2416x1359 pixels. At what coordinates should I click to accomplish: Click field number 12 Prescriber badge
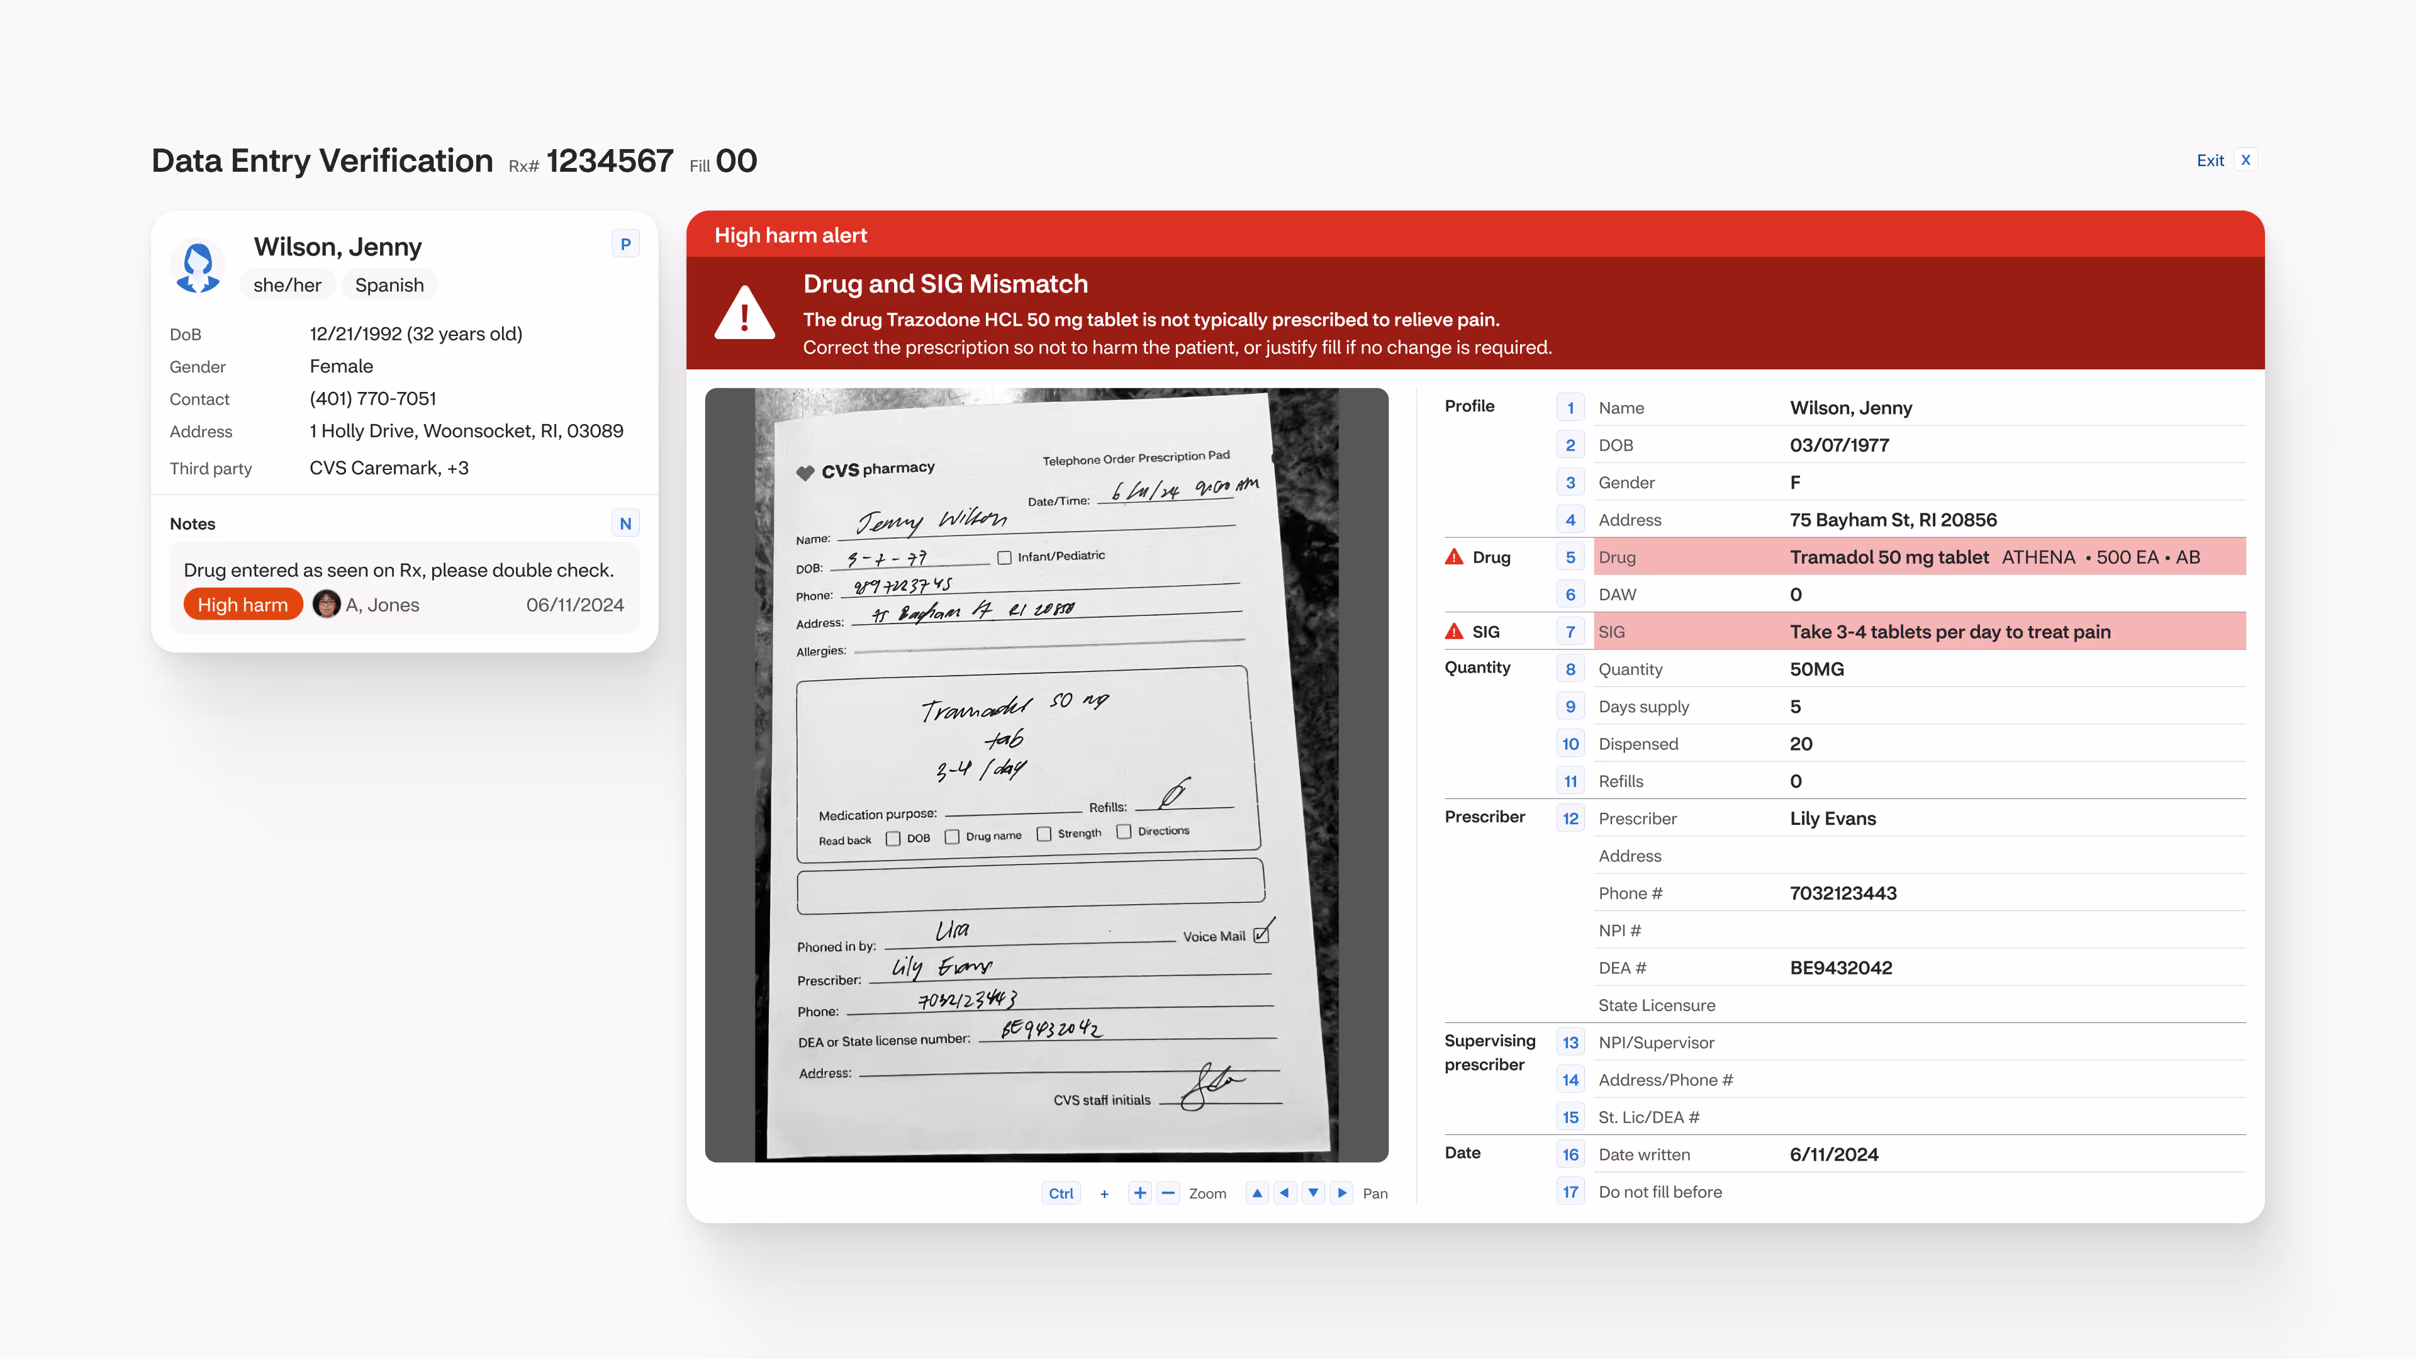pos(1570,819)
